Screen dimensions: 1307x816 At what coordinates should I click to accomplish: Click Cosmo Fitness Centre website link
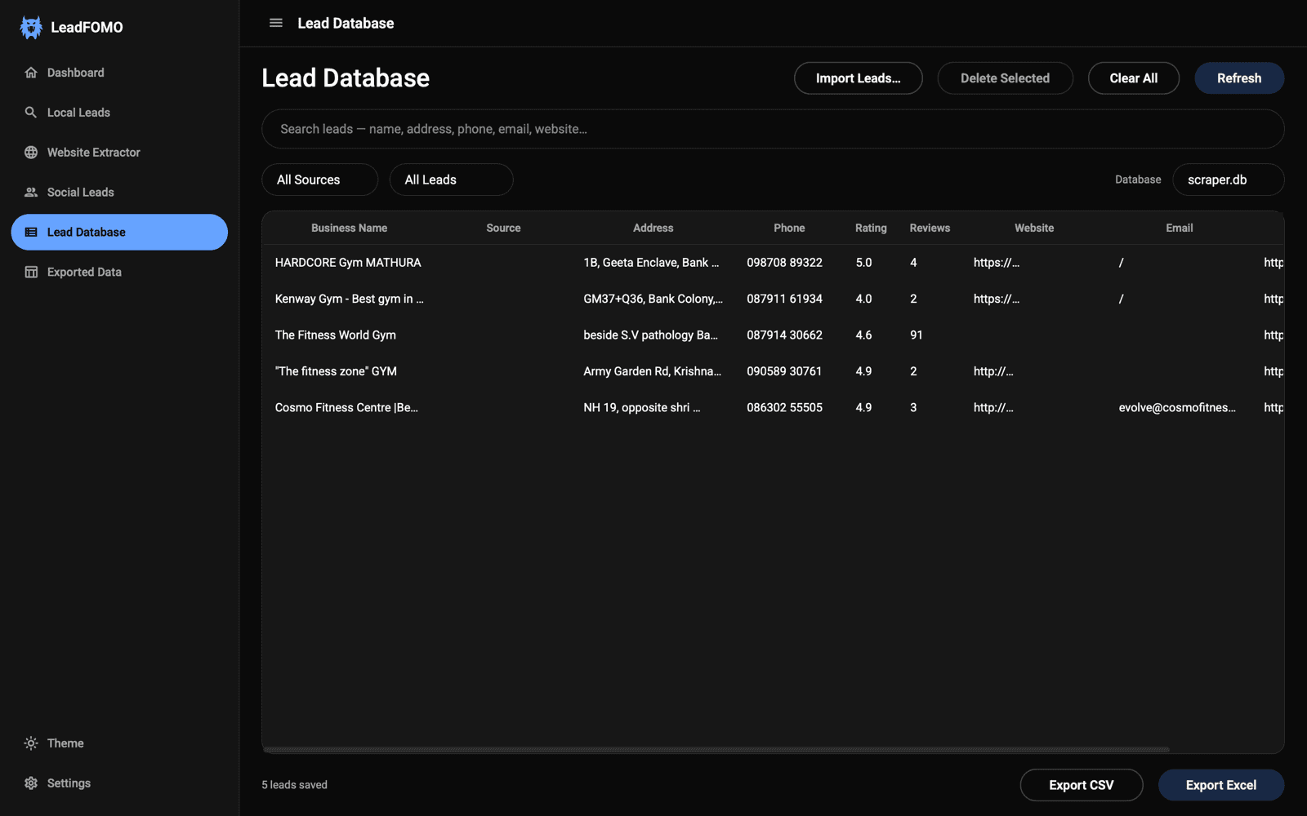coord(993,407)
